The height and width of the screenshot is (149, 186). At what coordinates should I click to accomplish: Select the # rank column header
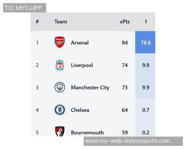(37, 22)
